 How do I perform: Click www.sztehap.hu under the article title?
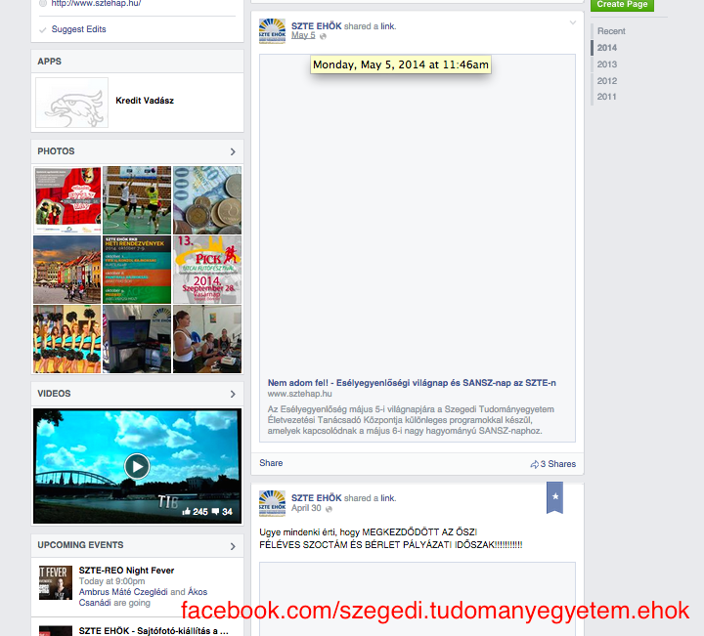(x=299, y=394)
